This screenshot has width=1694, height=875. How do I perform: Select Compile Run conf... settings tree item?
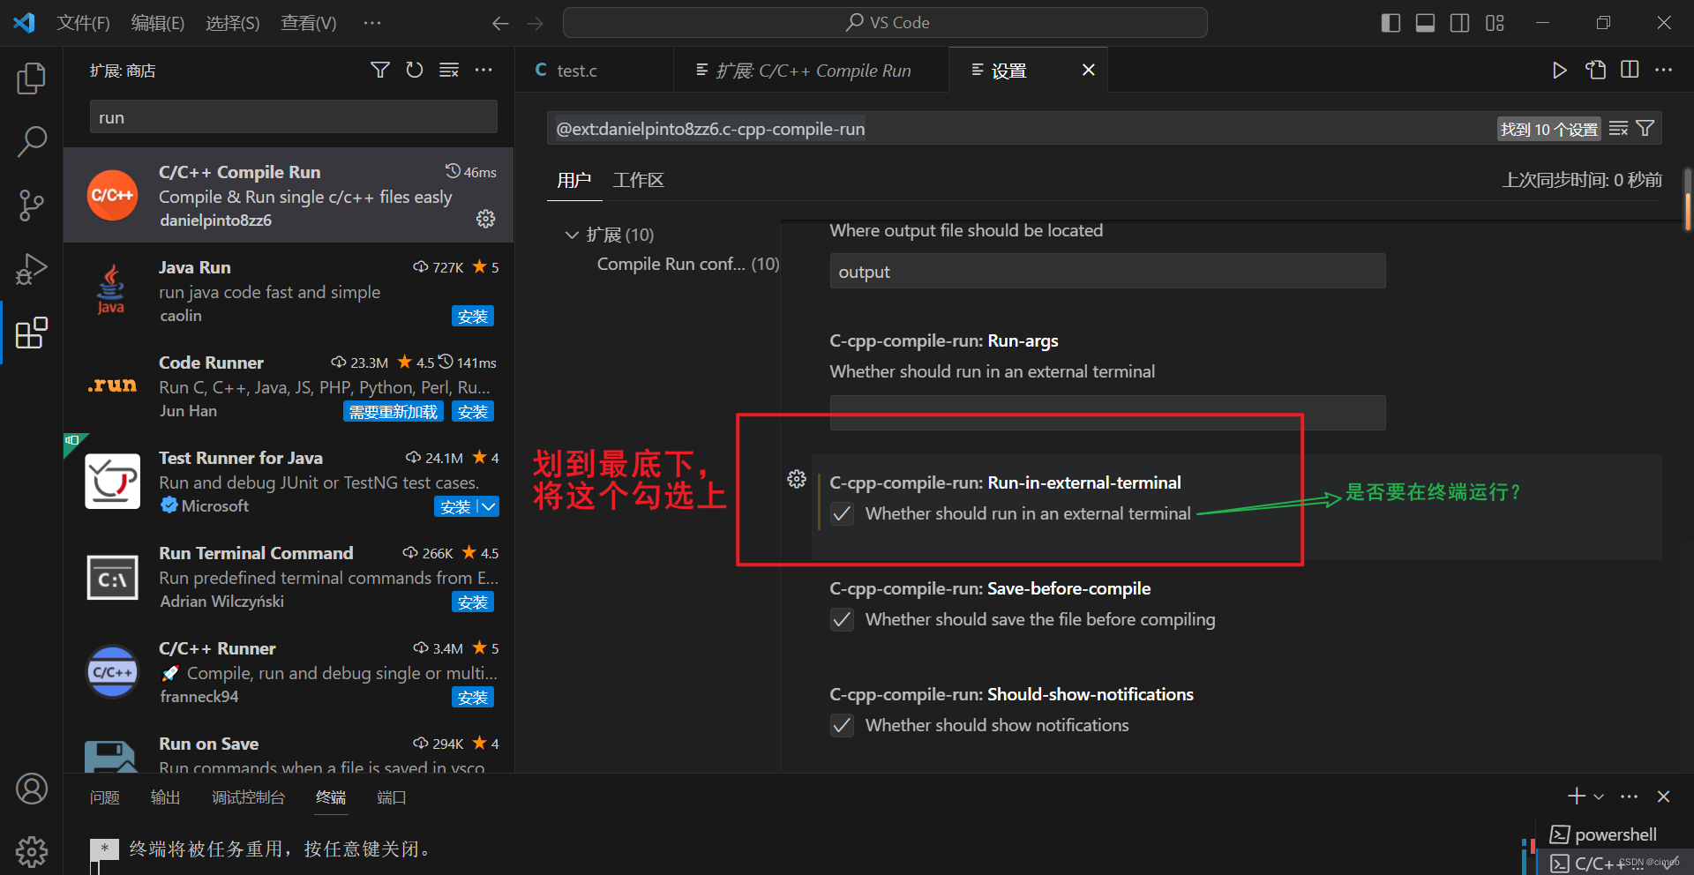point(687,264)
